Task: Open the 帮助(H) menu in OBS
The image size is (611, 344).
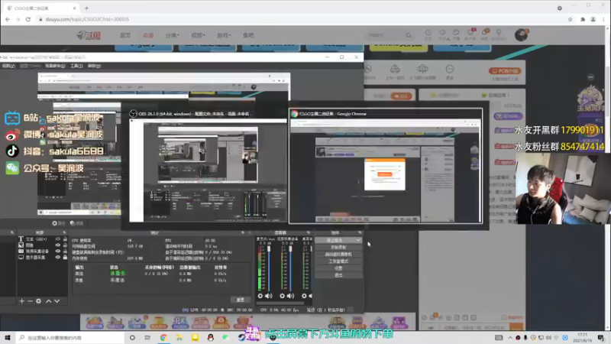Action: [94, 66]
